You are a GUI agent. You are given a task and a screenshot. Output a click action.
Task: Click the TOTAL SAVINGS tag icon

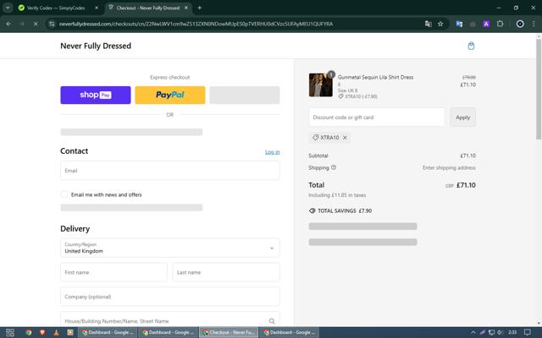pyautogui.click(x=312, y=210)
